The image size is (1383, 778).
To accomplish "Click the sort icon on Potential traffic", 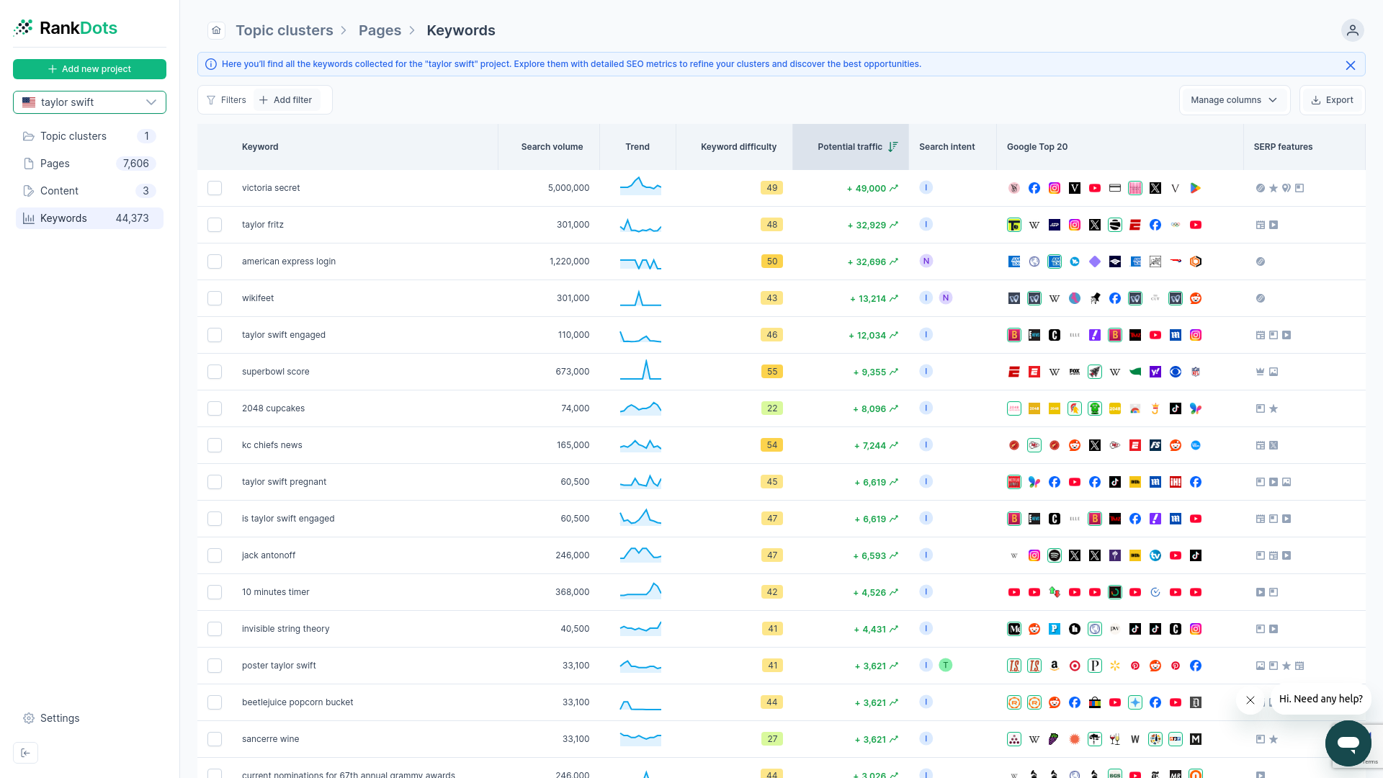I will [894, 146].
